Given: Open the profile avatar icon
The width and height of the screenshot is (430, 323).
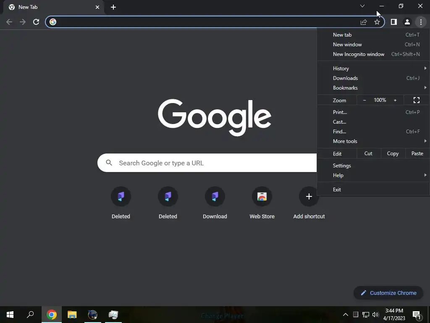Looking at the screenshot, I should [x=407, y=22].
